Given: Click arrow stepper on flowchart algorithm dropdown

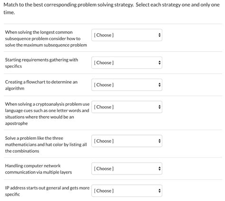Looking at the screenshot, I should click(x=159, y=85).
